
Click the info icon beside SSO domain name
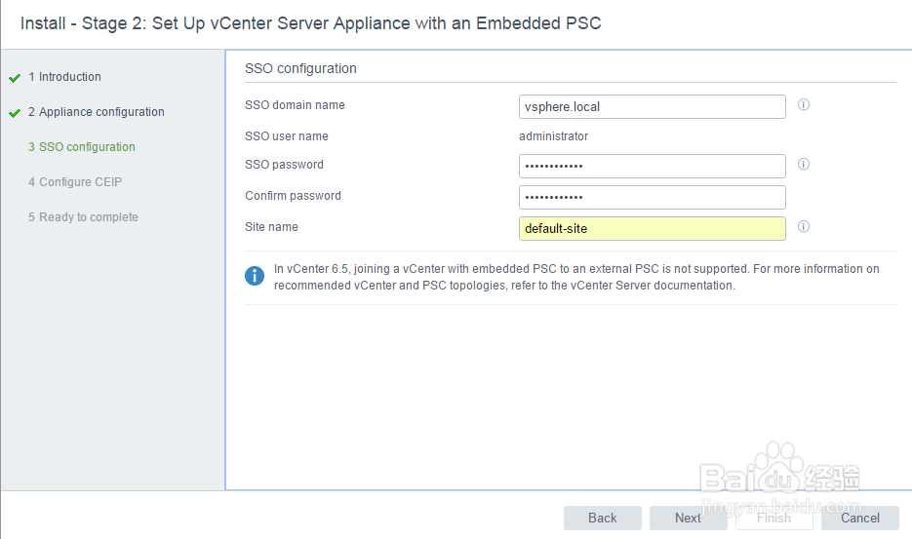[803, 104]
